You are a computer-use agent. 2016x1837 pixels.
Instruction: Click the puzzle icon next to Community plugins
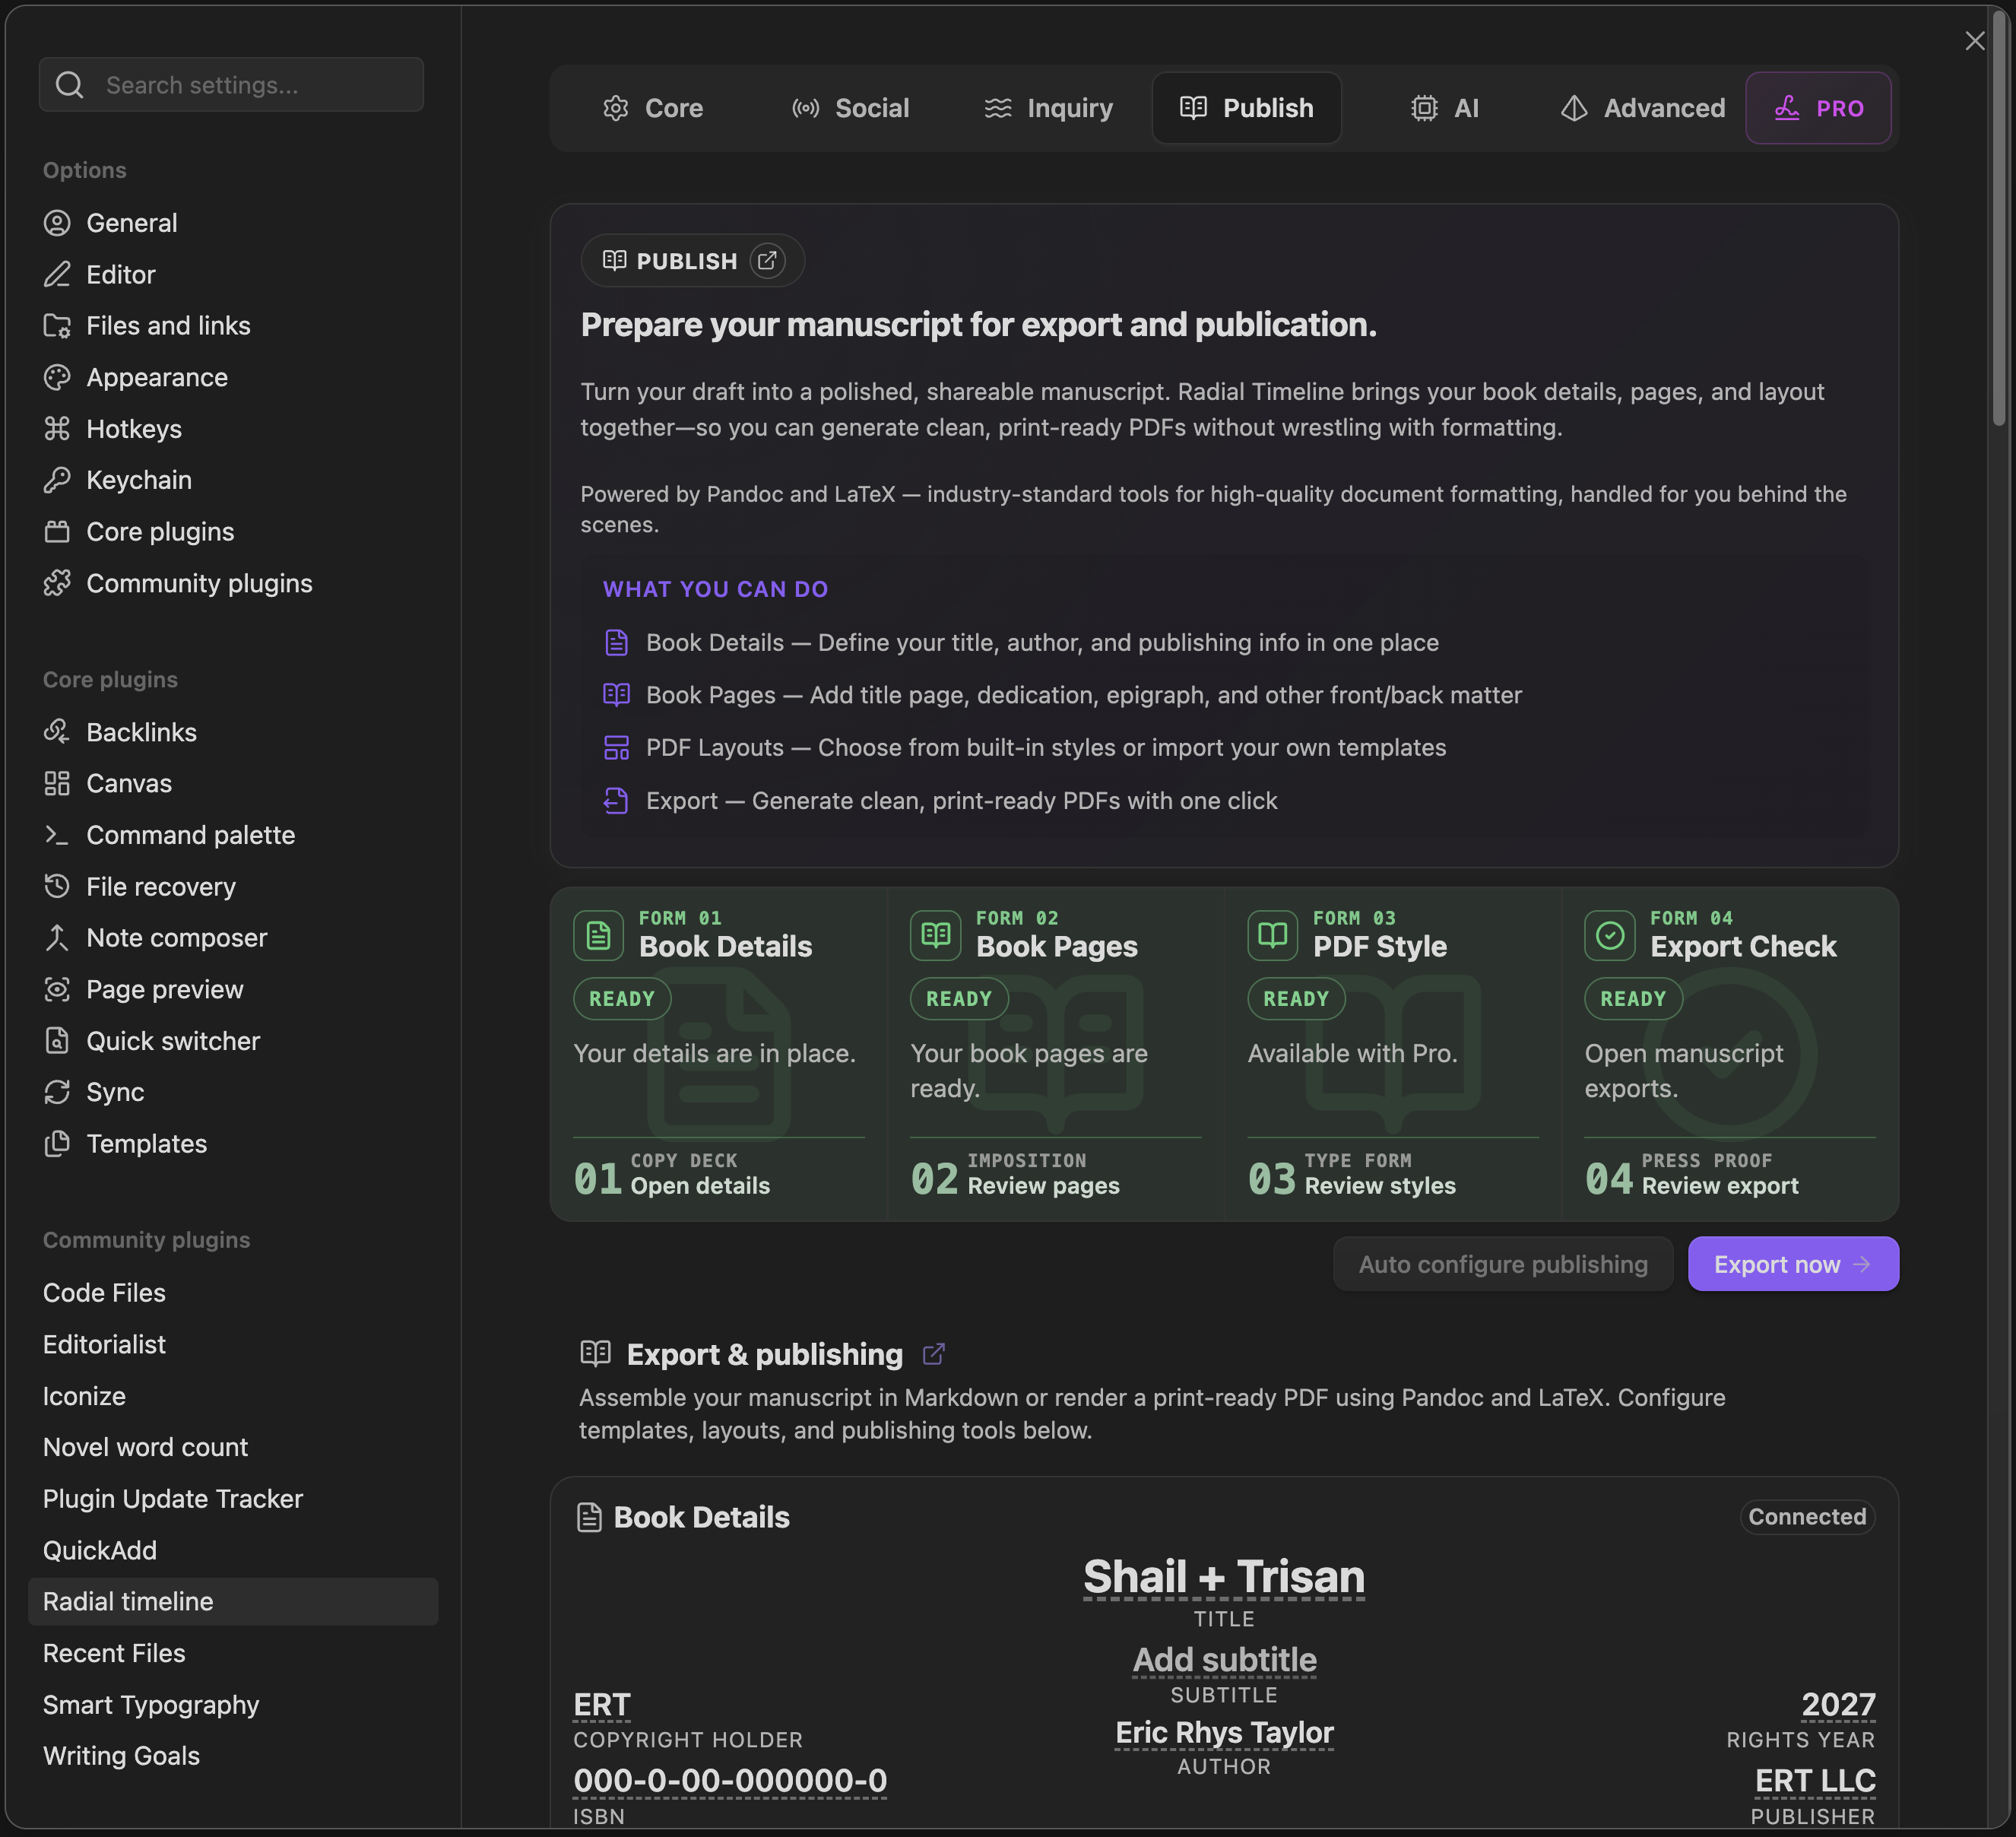pyautogui.click(x=57, y=583)
